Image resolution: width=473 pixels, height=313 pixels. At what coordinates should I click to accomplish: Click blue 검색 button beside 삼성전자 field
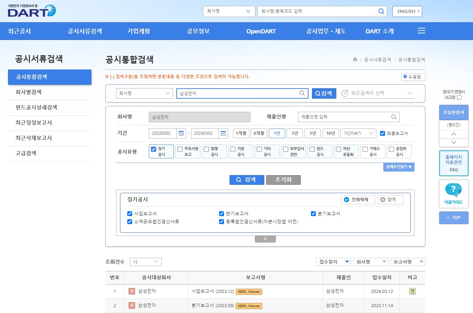(324, 93)
